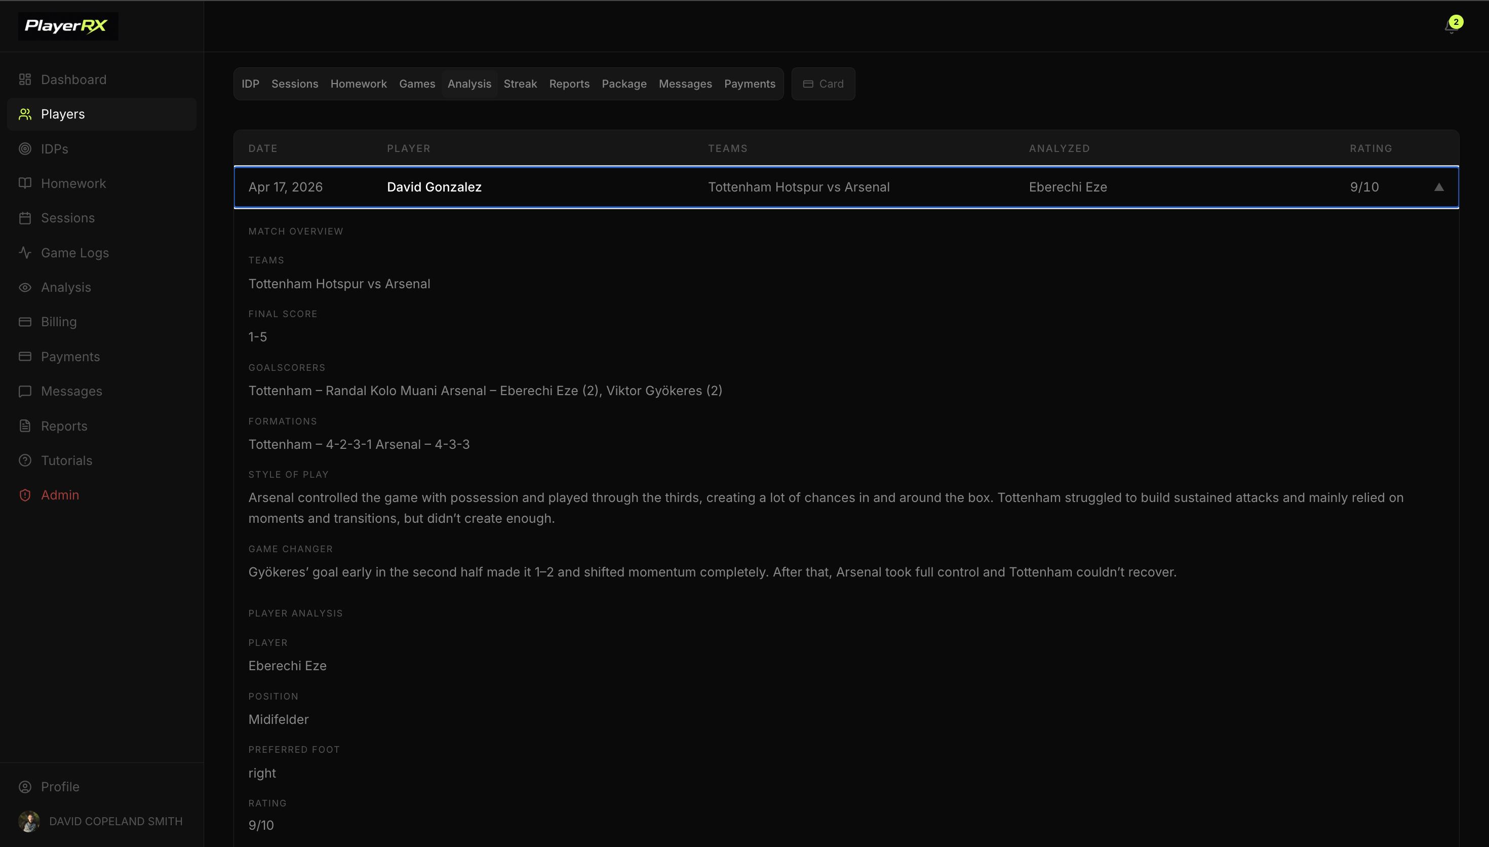Open Payments in the sidebar
The image size is (1489, 847).
[x=102, y=357]
